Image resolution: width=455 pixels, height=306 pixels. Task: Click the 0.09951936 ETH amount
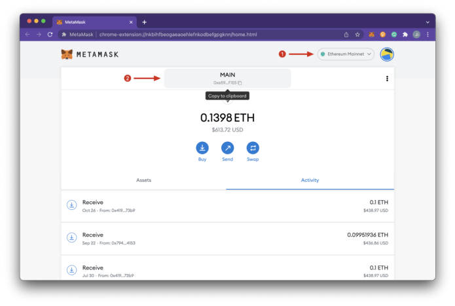368,235
